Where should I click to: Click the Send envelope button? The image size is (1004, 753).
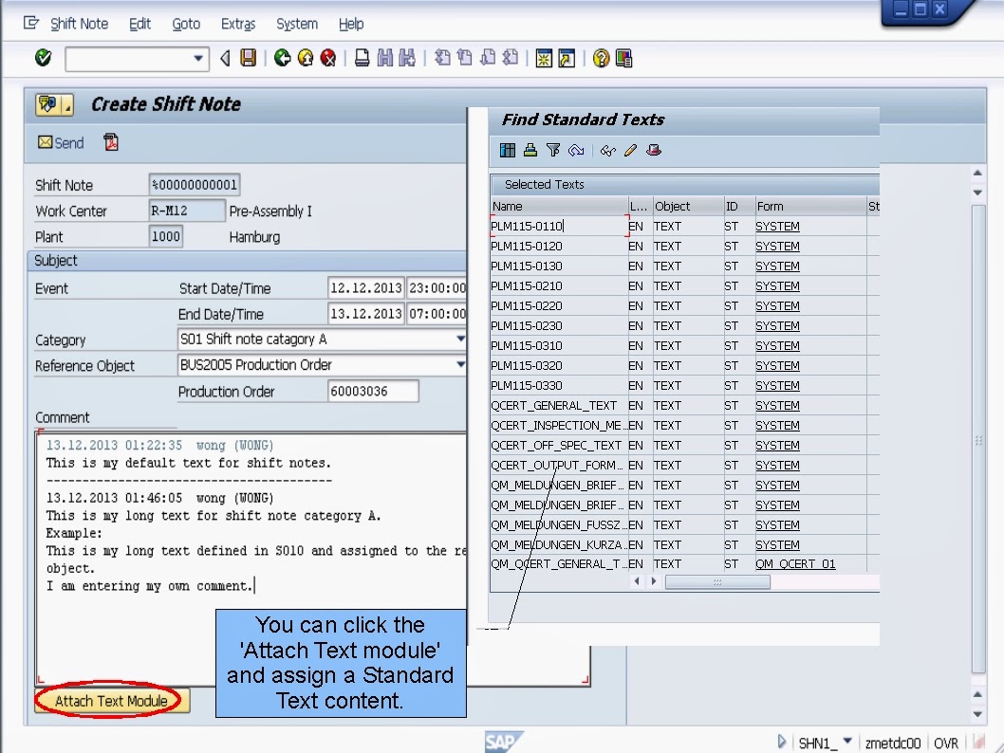point(60,142)
